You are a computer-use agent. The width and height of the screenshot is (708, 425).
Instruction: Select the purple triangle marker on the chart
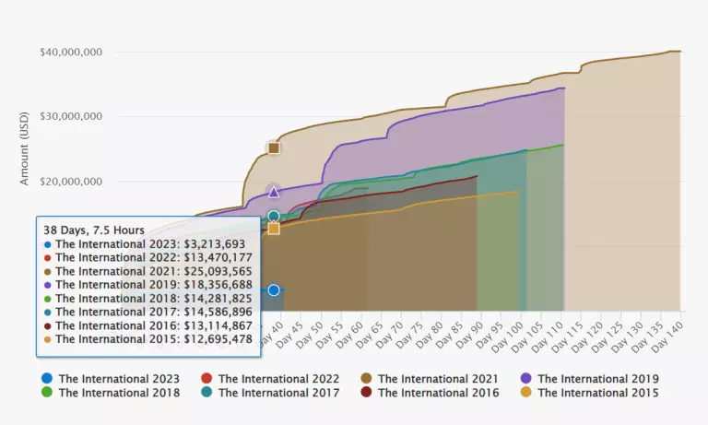tap(274, 192)
